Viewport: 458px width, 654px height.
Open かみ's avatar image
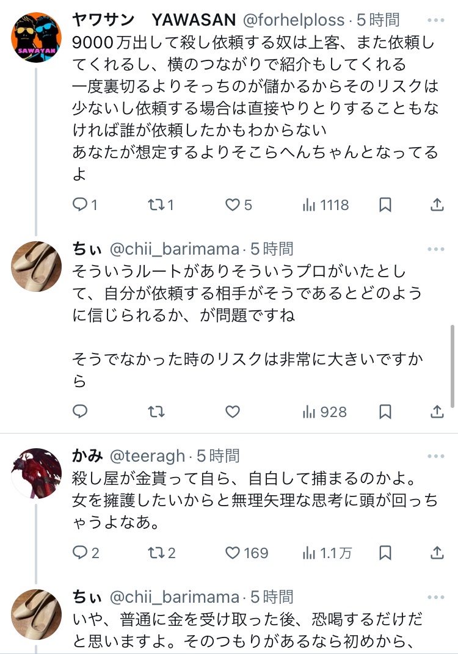pyautogui.click(x=37, y=472)
